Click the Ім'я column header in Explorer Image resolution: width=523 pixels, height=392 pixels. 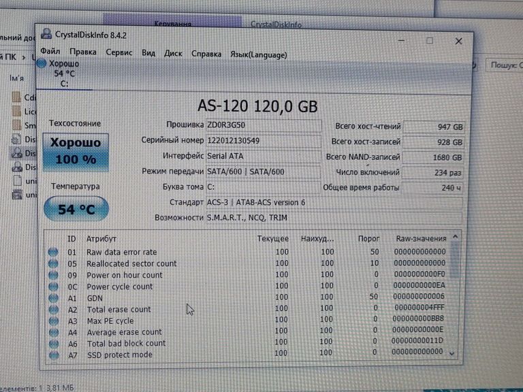pyautogui.click(x=16, y=78)
